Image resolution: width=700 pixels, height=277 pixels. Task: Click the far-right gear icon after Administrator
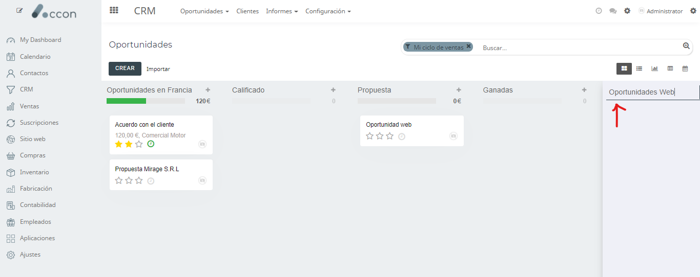(693, 11)
